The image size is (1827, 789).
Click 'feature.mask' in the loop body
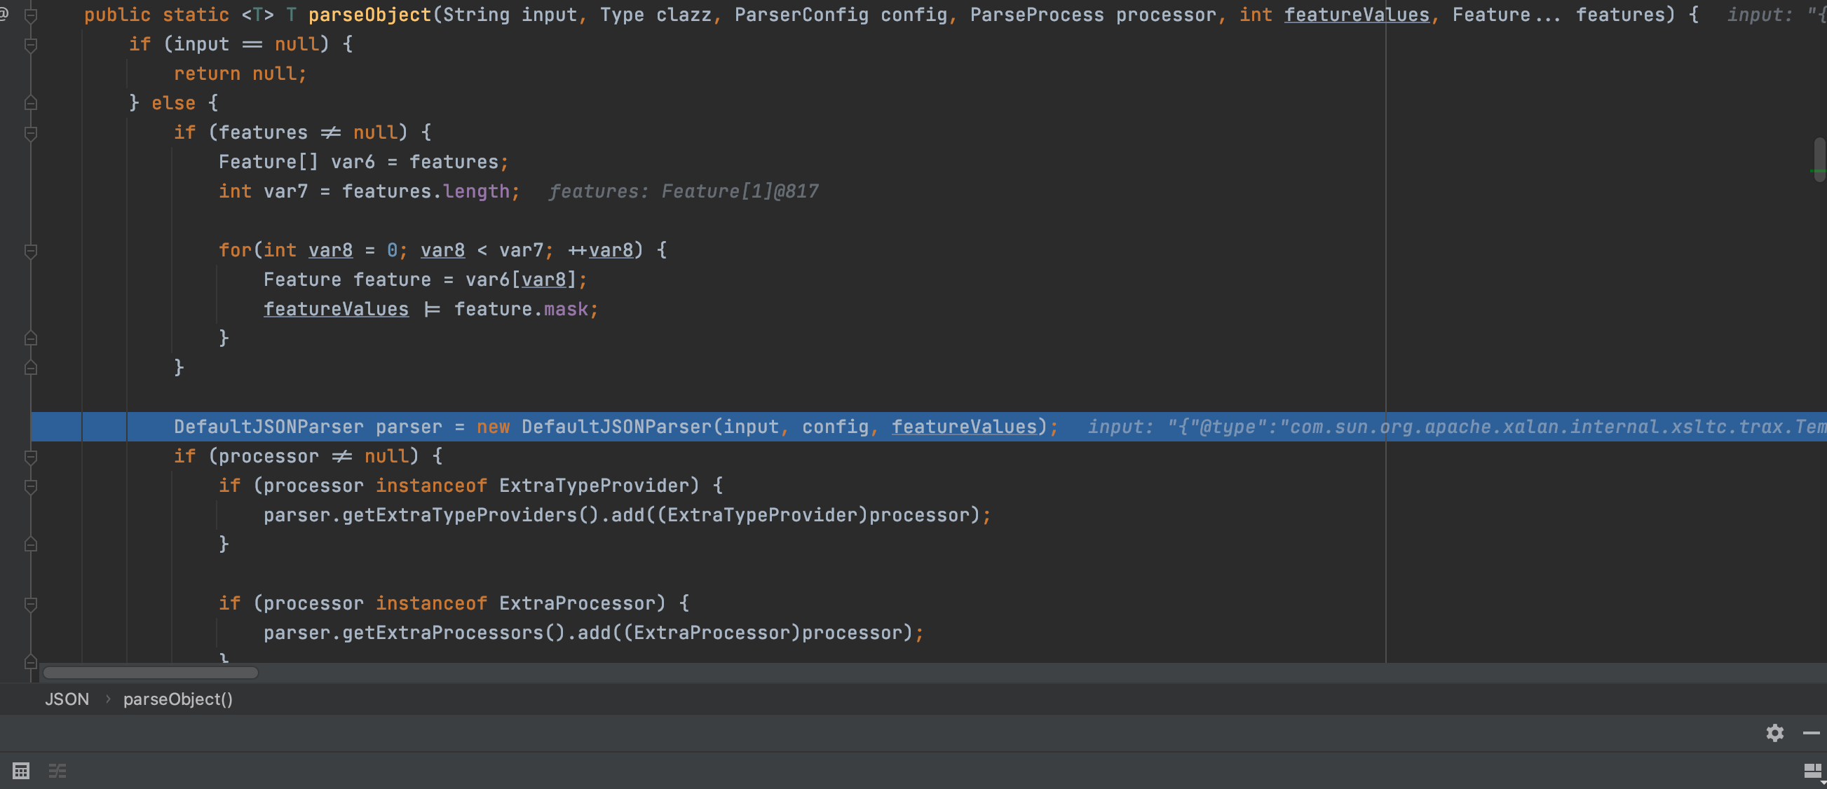(522, 309)
